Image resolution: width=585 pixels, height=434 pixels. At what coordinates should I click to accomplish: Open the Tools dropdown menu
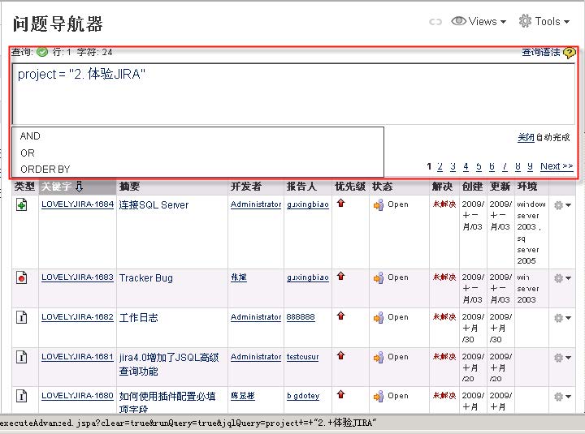point(544,21)
